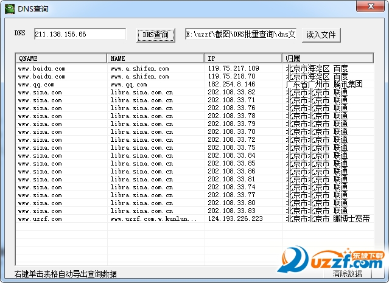Screen dimensions: 389x283
Task: Click the DNS查询 button
Action: 156,35
